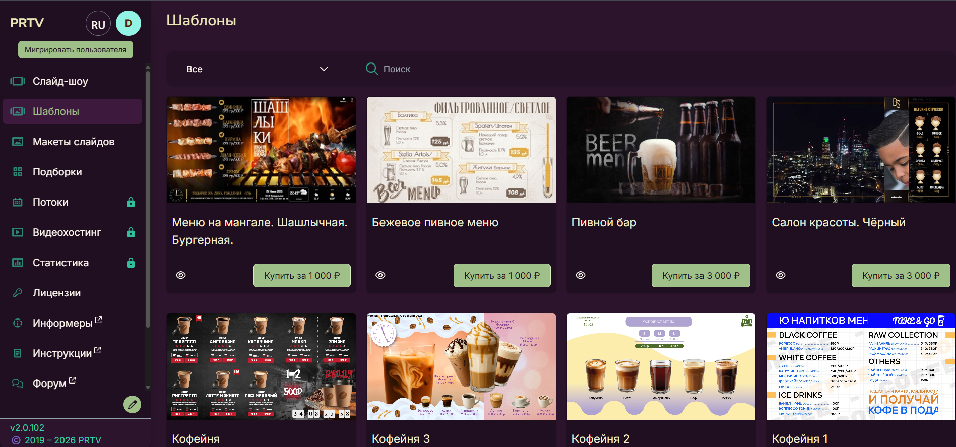The width and height of the screenshot is (956, 447).
Task: Click the Лицензии key icon
Action: tap(18, 293)
